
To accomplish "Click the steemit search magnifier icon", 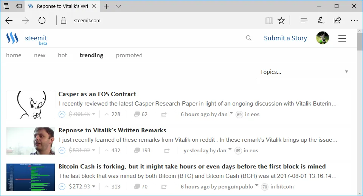I will (x=249, y=38).
